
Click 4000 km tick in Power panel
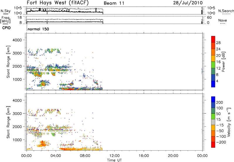point(17,40)
